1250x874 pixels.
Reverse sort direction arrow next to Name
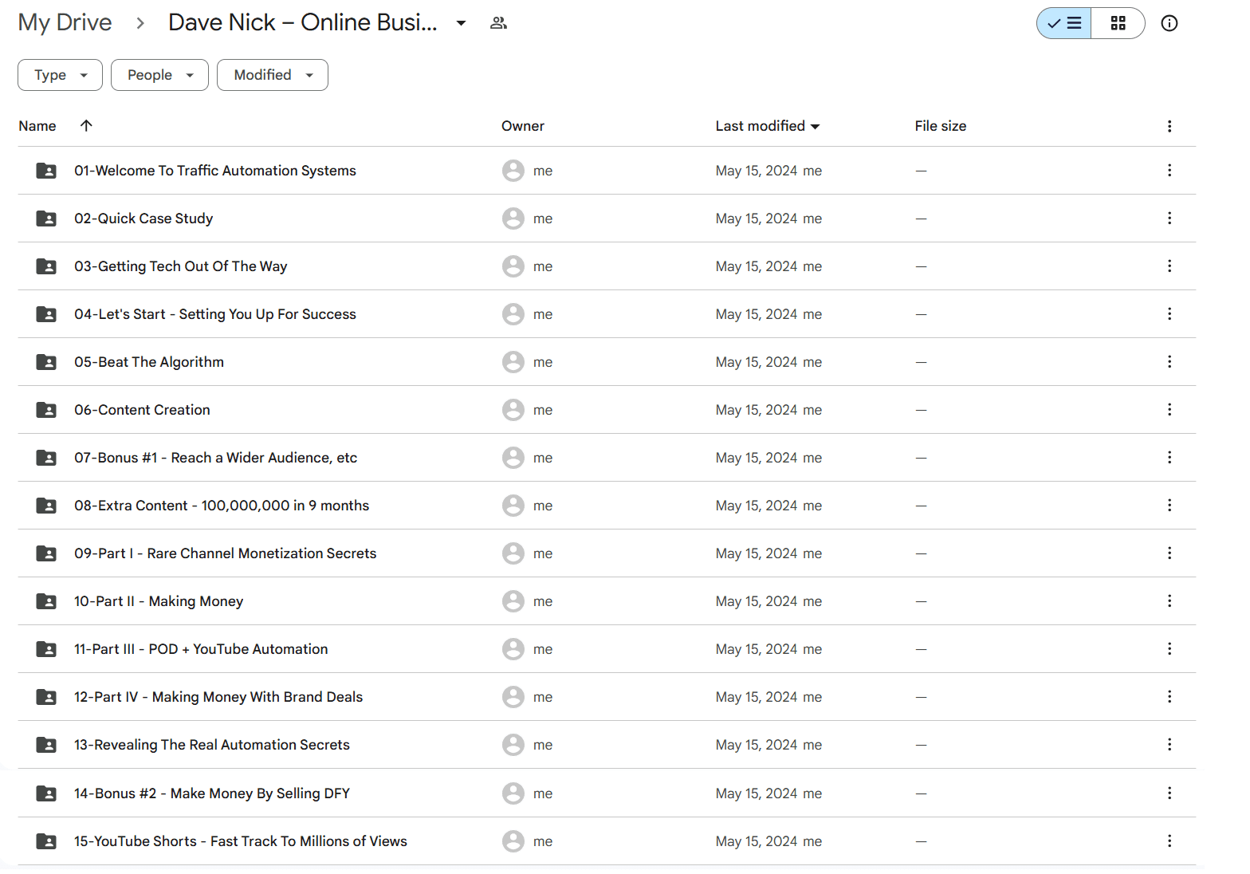coord(86,125)
